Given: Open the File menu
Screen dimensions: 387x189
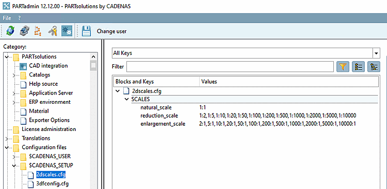Looking at the screenshot, I should click(7, 18).
